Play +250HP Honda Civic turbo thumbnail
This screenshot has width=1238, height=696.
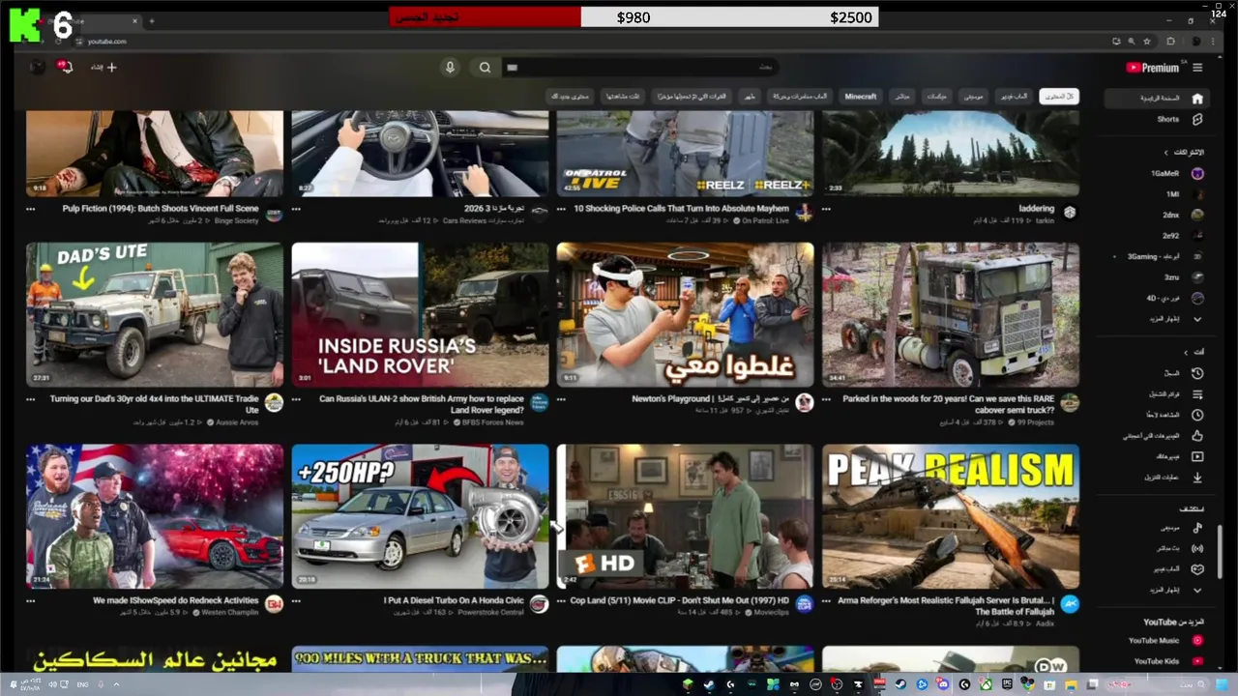(420, 516)
